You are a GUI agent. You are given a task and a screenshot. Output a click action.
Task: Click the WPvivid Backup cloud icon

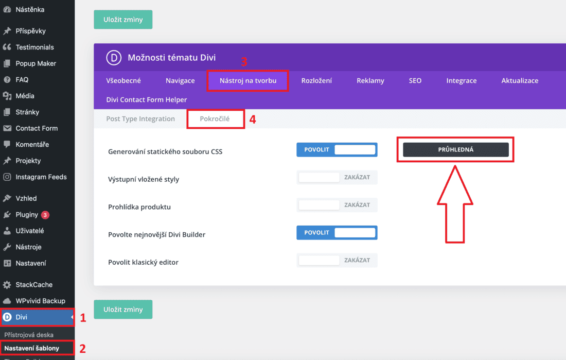tap(7, 301)
